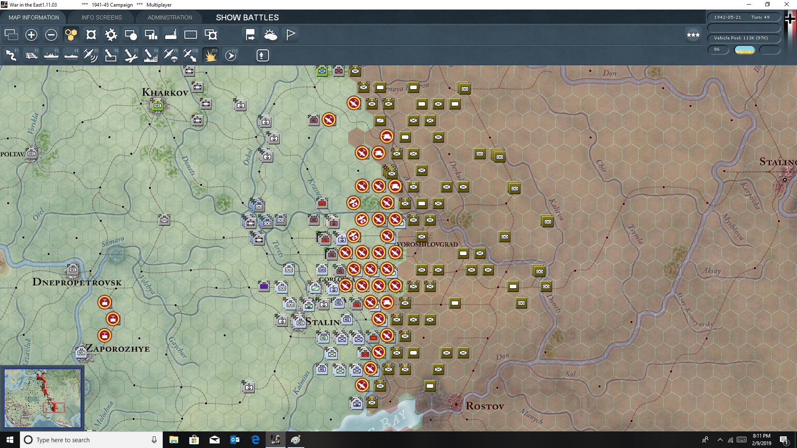Select the F5 air reconnaissance mission icon

91,55
